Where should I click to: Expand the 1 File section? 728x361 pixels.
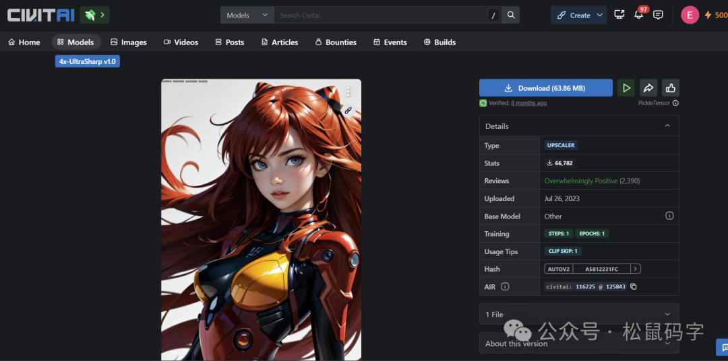(x=579, y=314)
